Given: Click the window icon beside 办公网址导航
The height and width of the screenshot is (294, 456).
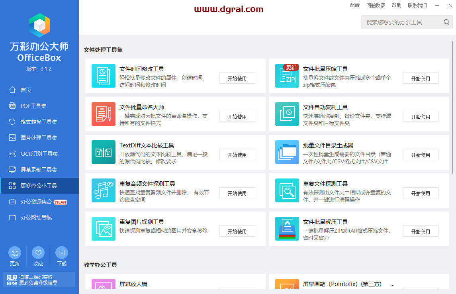Looking at the screenshot, I should click(x=12, y=218).
